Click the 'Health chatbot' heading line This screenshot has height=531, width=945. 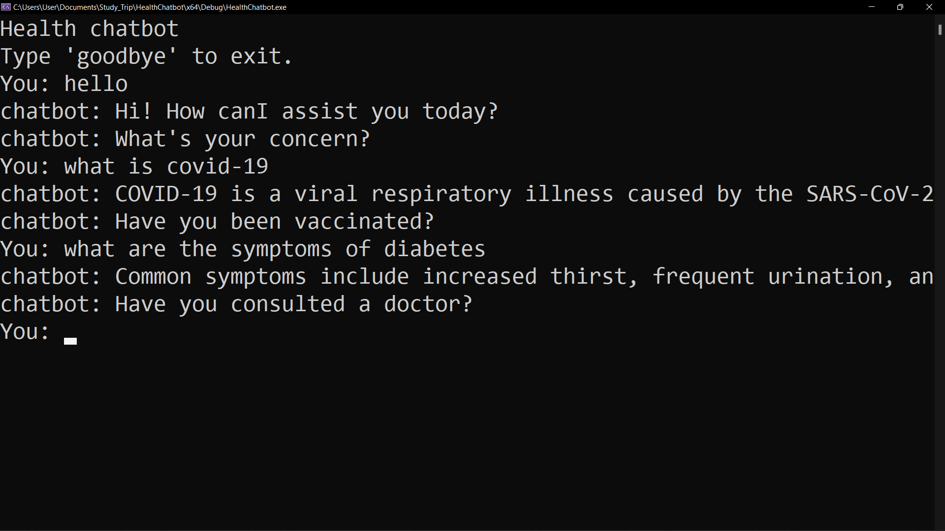tap(89, 29)
